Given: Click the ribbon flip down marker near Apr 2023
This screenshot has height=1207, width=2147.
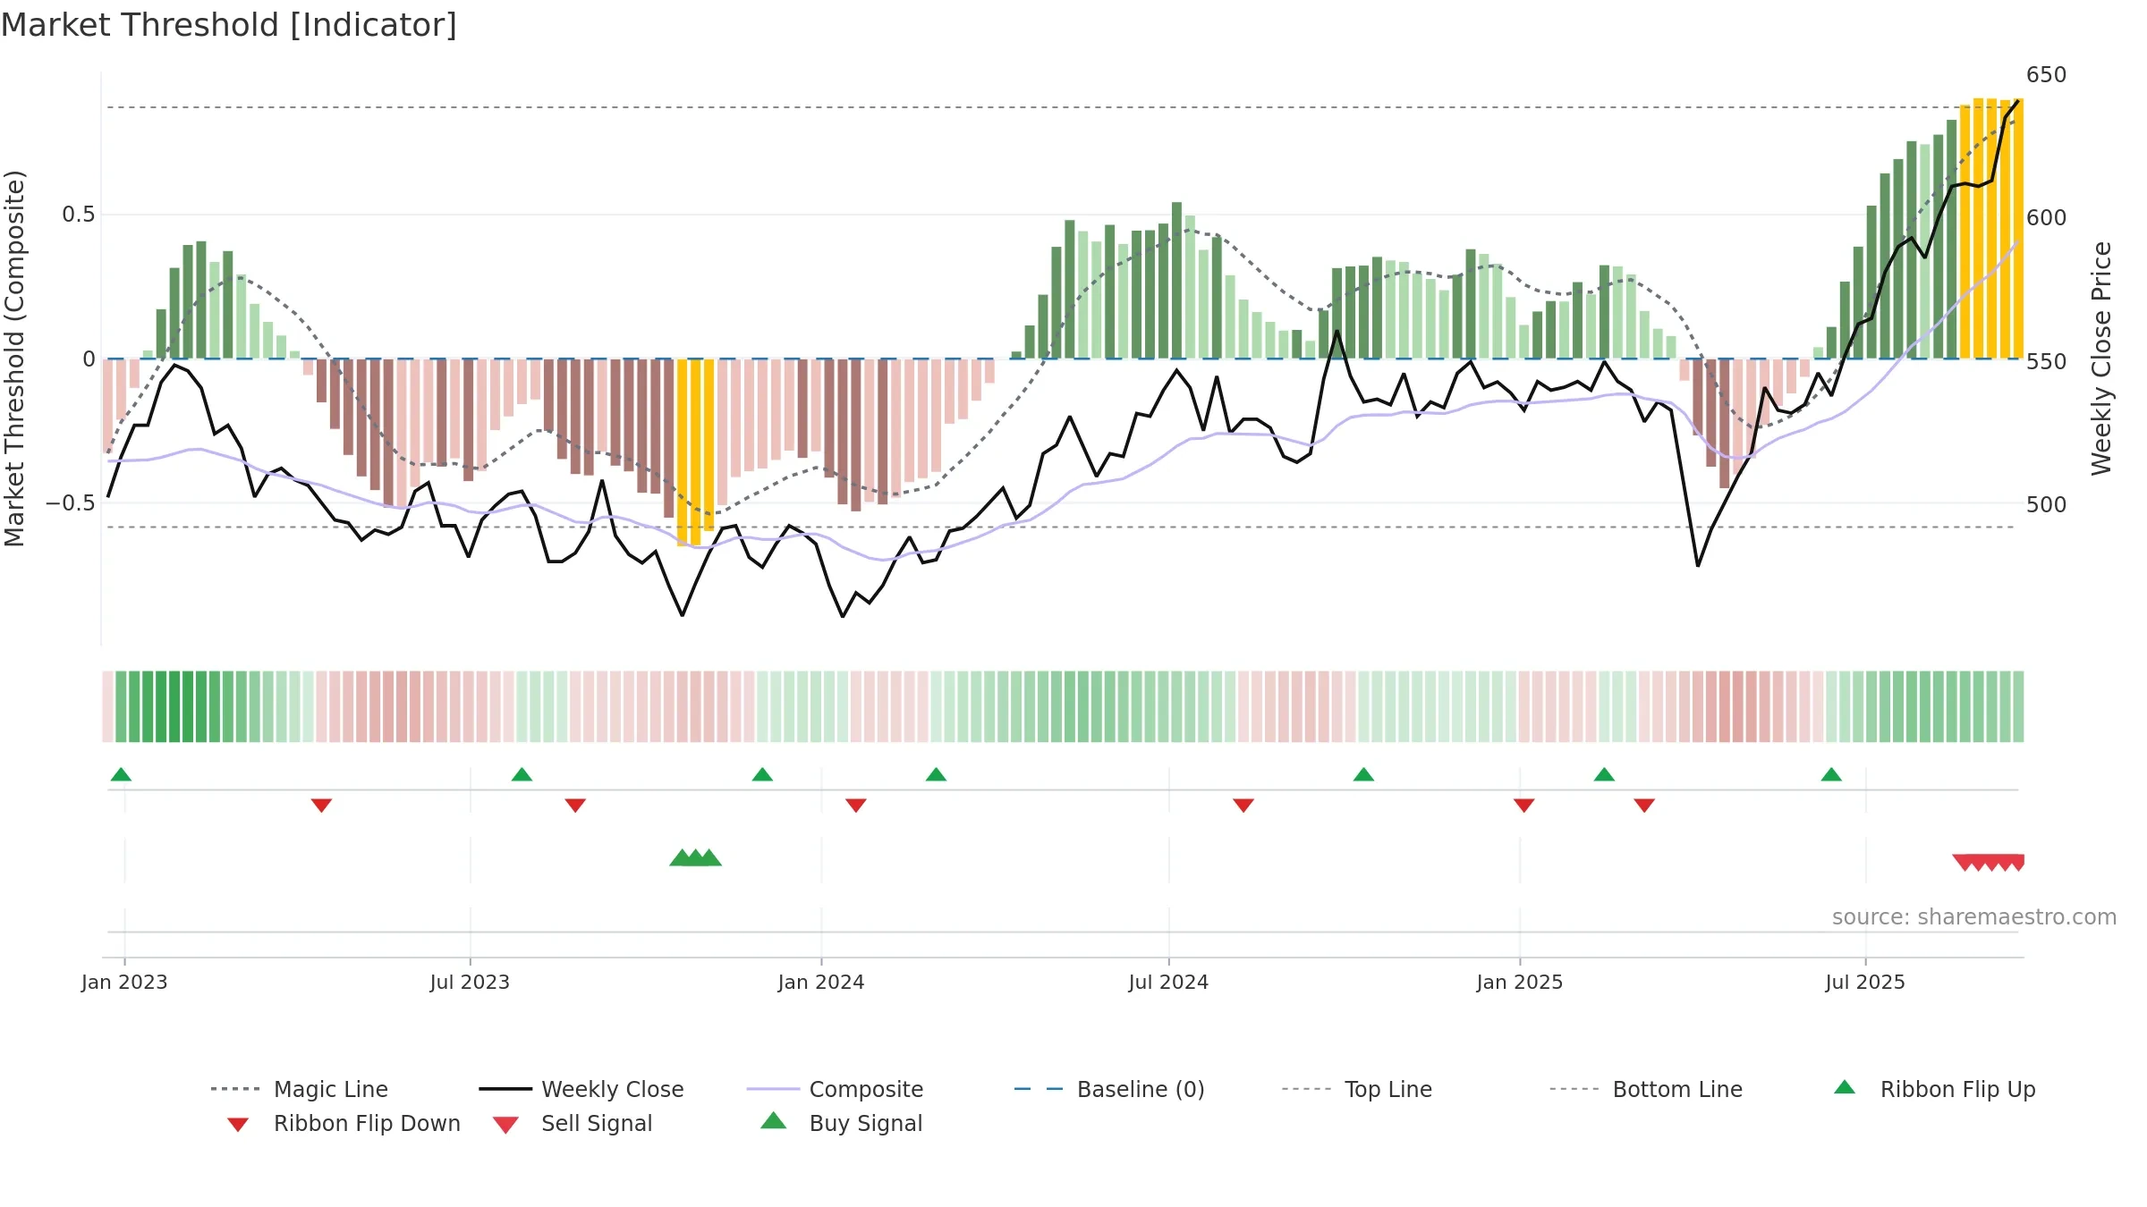Looking at the screenshot, I should (x=321, y=806).
